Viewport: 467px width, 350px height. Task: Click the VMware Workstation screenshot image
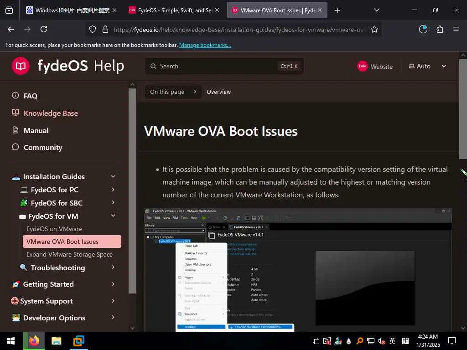[x=298, y=270]
